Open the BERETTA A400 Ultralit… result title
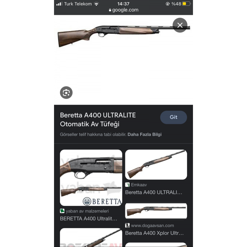Image resolution: width=247 pixels, height=247 pixels. tap(89, 219)
